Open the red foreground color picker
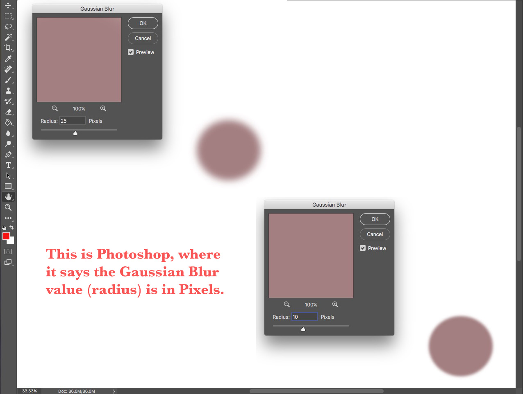The height and width of the screenshot is (394, 523). tap(6, 236)
